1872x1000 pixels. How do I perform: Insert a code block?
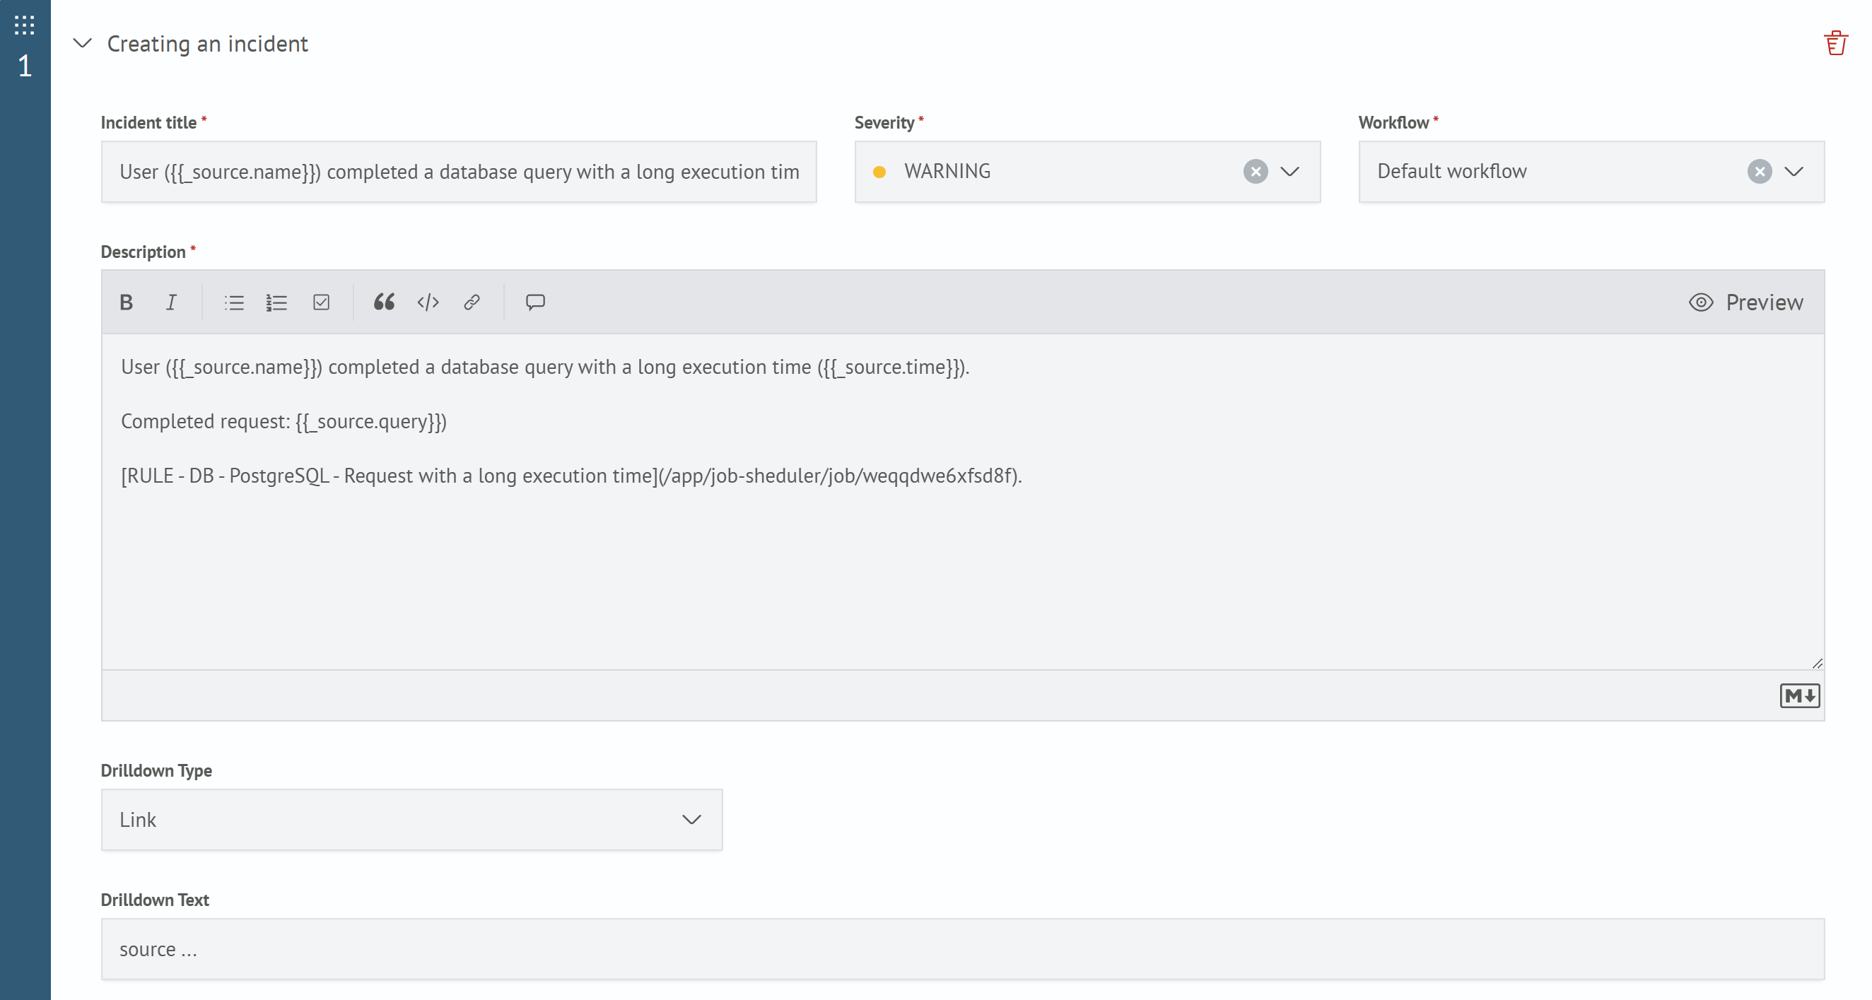tap(428, 302)
